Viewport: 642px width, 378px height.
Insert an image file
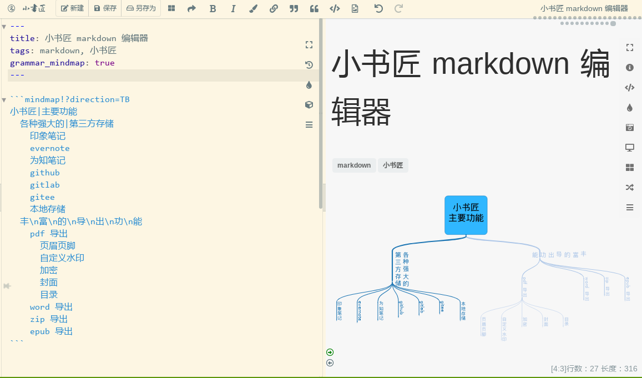(x=355, y=8)
